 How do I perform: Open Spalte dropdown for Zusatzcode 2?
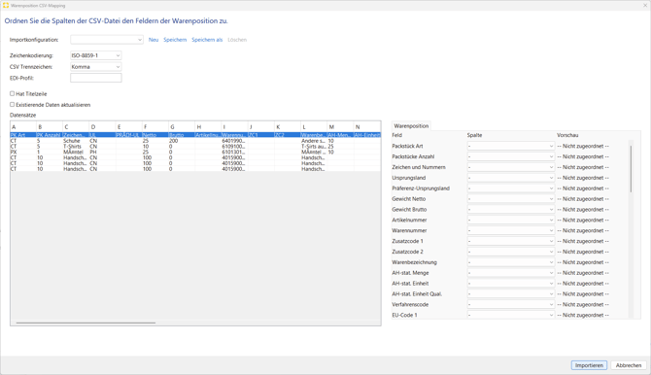(511, 252)
